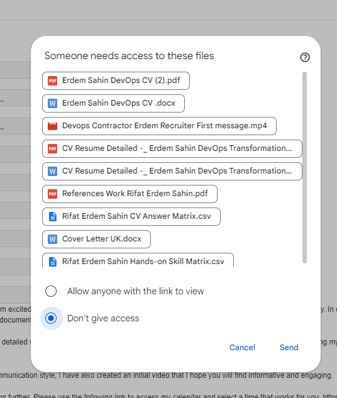Open the help question mark icon
337x398 pixels.
(305, 57)
